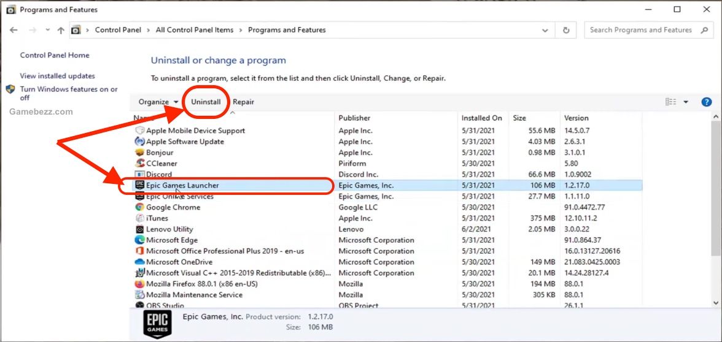
Task: Click the Epic Games logo in details pane
Action: click(158, 324)
